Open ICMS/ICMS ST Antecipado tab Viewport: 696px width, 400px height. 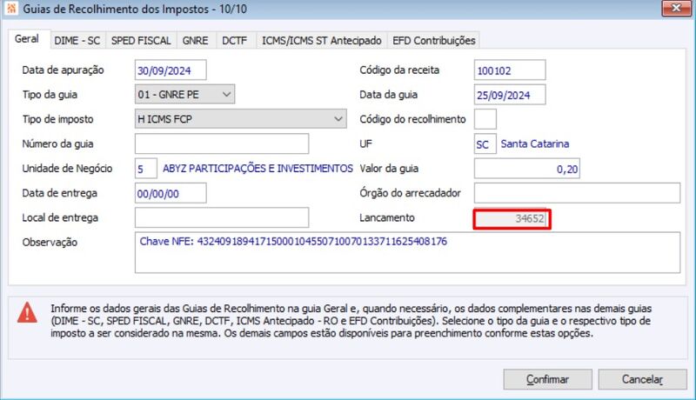321,40
